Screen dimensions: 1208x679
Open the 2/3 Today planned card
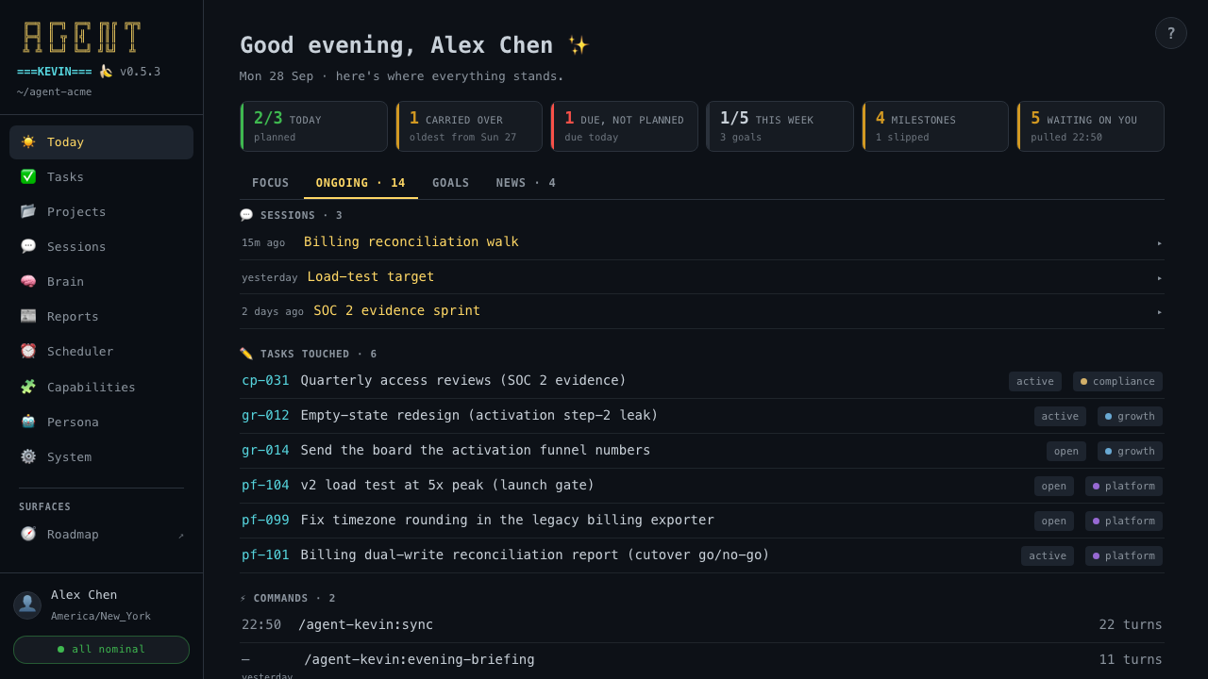[x=314, y=126]
